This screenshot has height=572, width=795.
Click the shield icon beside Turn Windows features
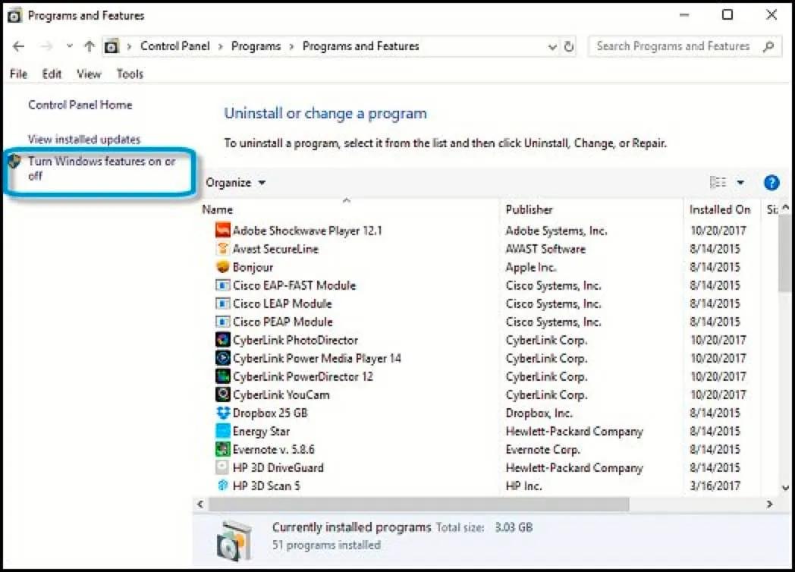coord(14,162)
